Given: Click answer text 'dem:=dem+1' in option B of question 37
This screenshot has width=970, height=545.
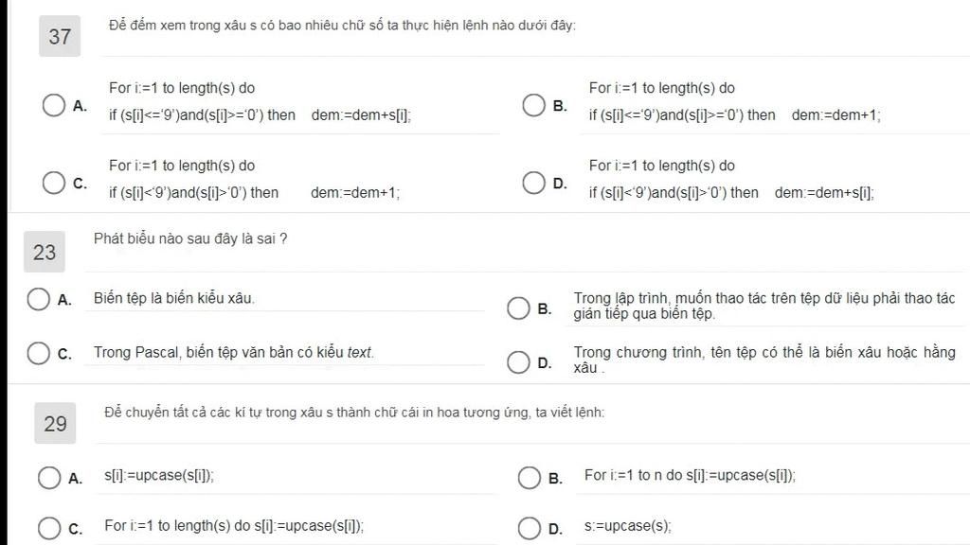Looking at the screenshot, I should pyautogui.click(x=835, y=114).
